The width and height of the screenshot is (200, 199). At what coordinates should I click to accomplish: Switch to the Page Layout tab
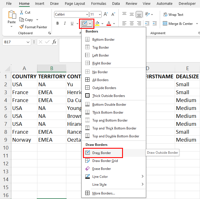click(x=75, y=4)
